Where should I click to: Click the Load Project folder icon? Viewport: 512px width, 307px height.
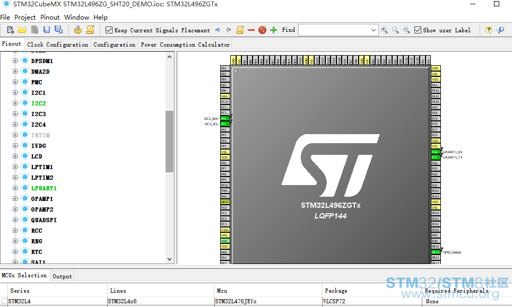click(x=22, y=30)
